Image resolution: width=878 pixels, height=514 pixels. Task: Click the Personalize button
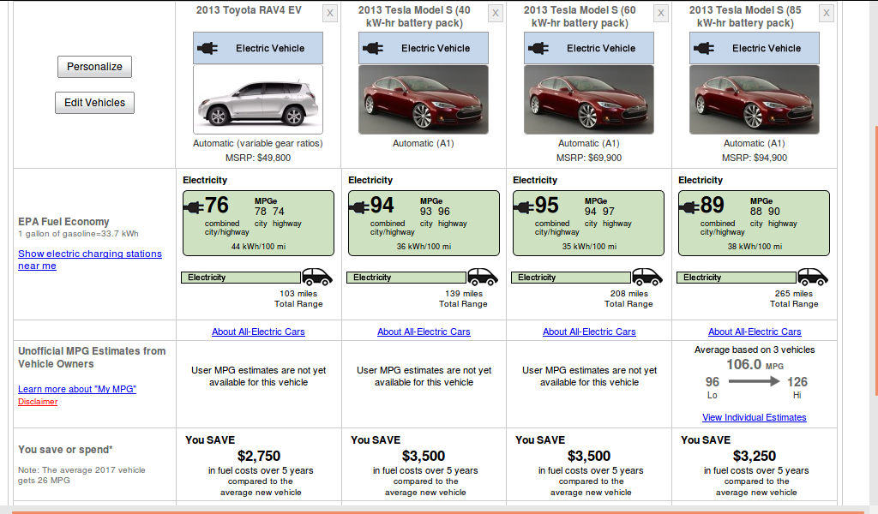click(94, 67)
